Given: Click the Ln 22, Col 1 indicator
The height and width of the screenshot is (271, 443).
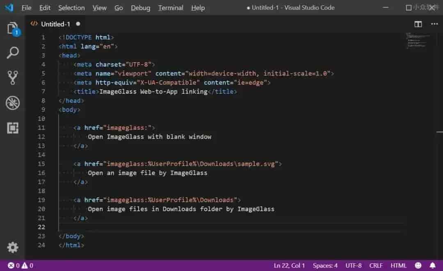Looking at the screenshot, I should 289,265.
